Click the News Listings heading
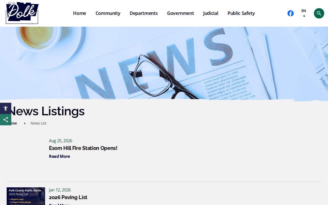The image size is (328, 205). 46,111
